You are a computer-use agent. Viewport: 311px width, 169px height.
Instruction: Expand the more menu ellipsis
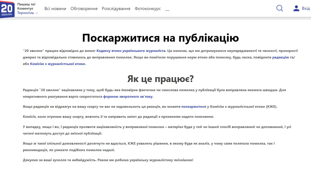167,10
